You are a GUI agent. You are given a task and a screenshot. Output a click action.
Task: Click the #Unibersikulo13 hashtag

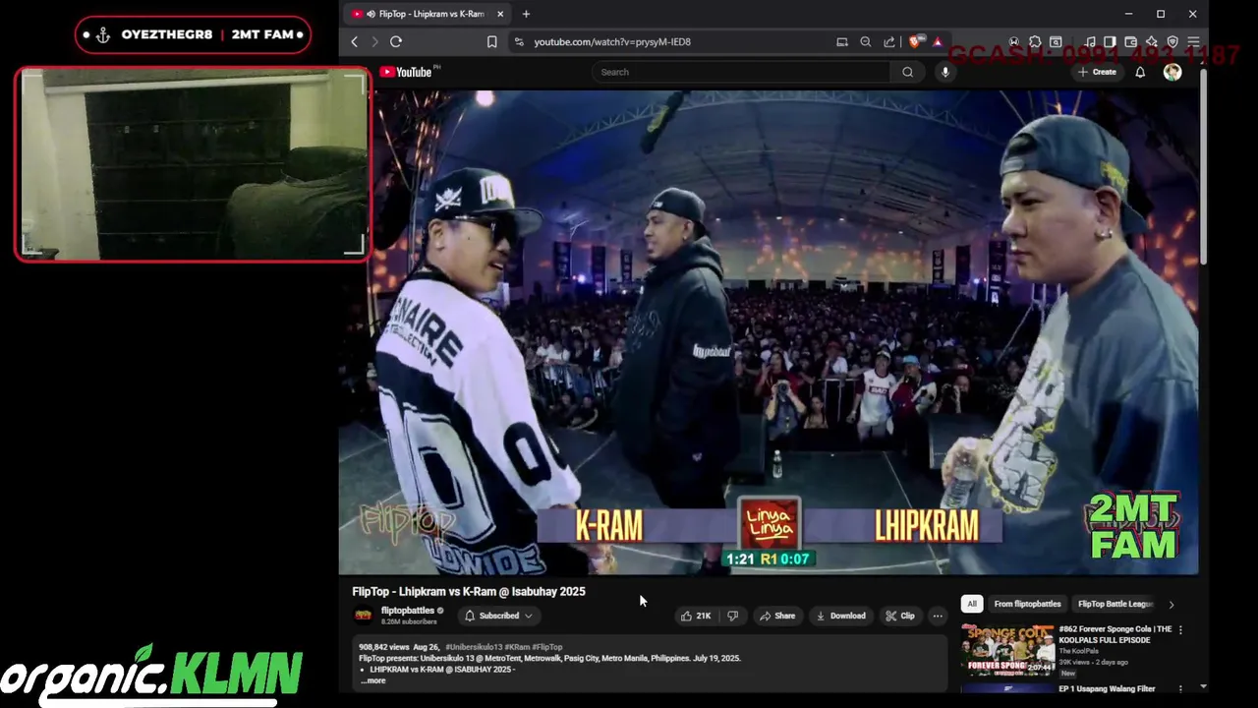[474, 647]
